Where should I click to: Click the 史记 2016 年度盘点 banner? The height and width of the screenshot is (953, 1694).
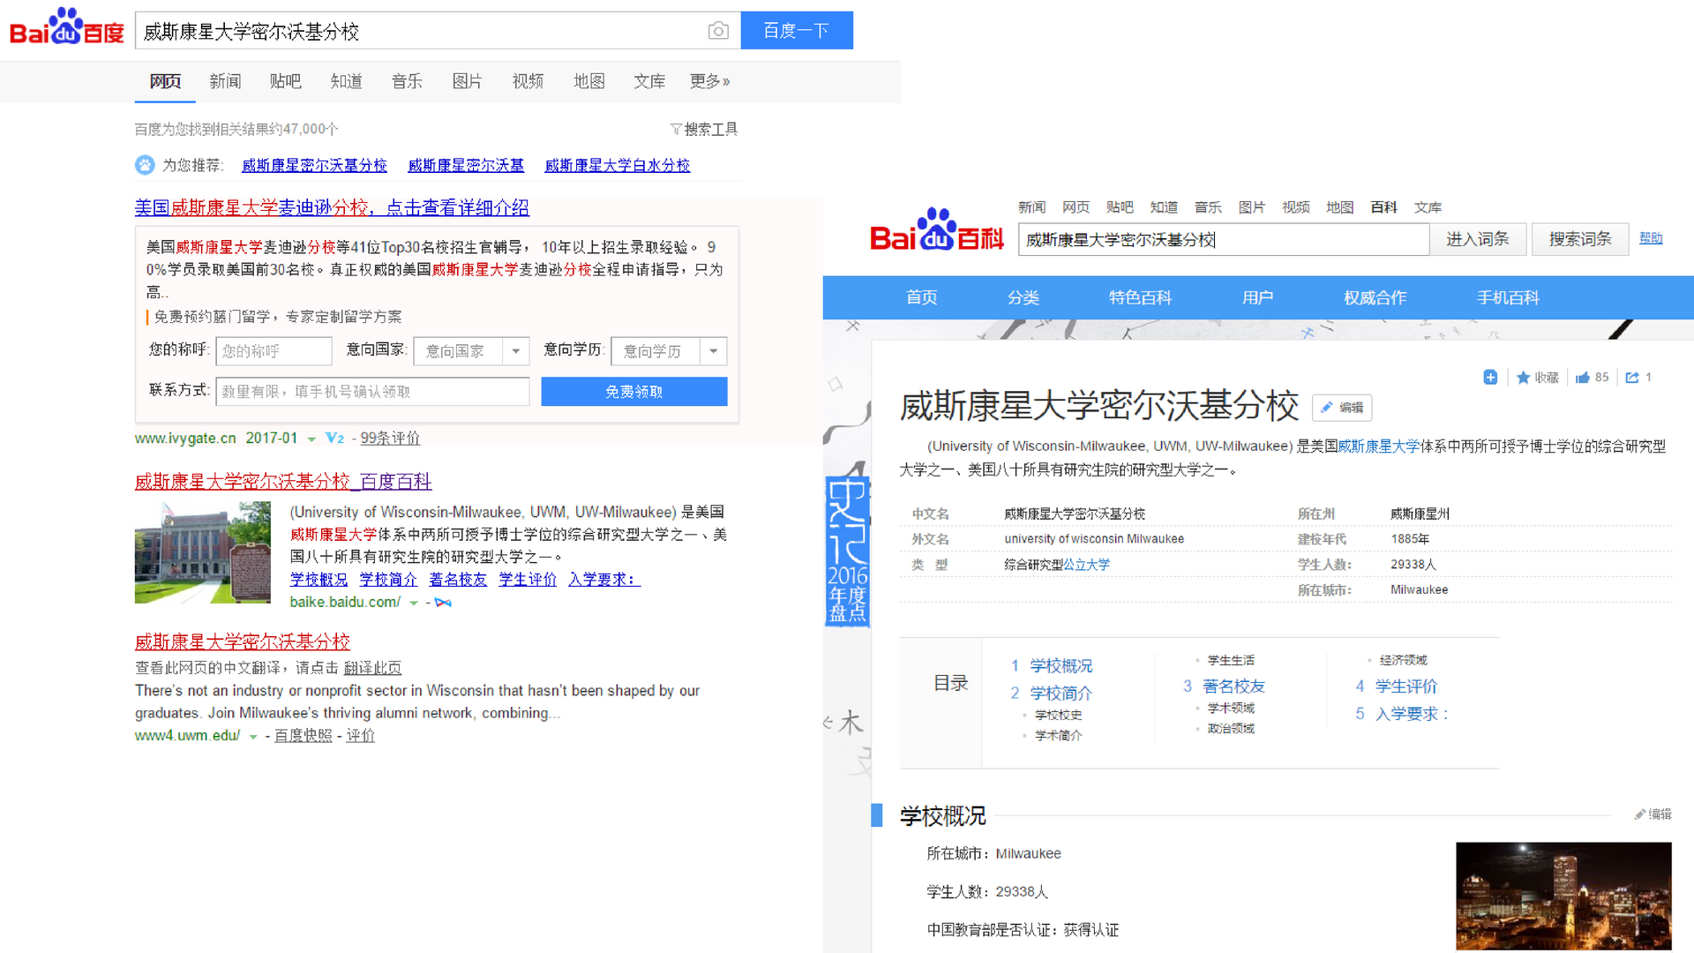[848, 552]
